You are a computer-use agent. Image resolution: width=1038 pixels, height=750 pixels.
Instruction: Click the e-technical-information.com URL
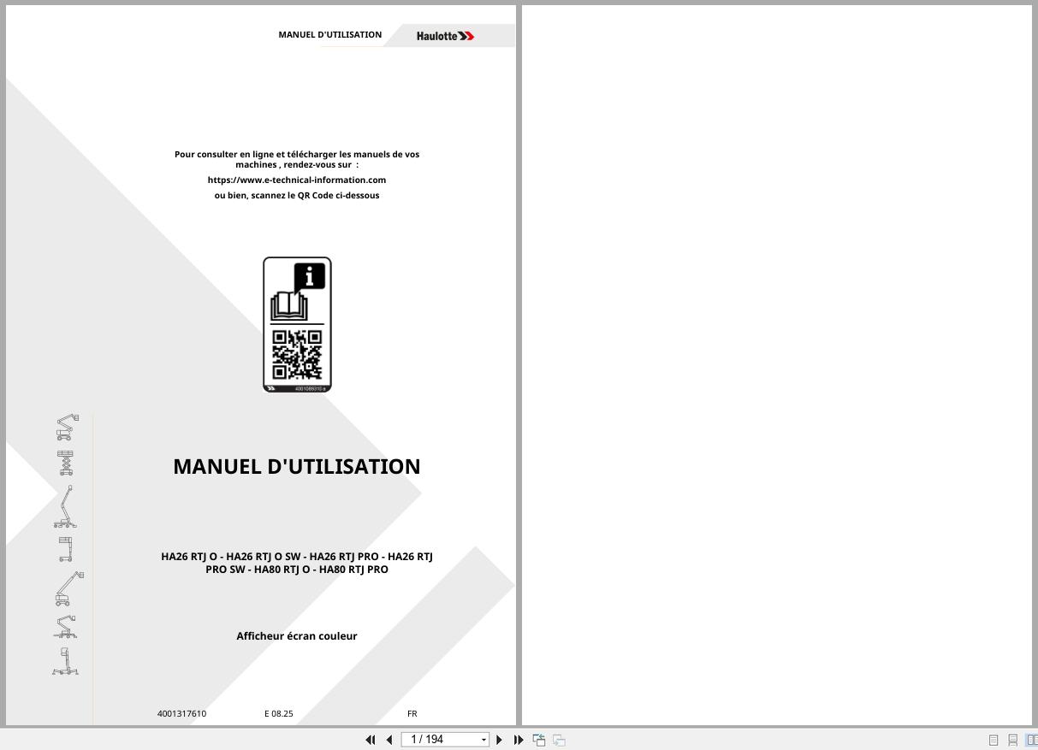pyautogui.click(x=297, y=180)
